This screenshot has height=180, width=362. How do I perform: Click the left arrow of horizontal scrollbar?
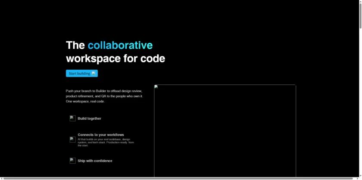tap(2, 178)
